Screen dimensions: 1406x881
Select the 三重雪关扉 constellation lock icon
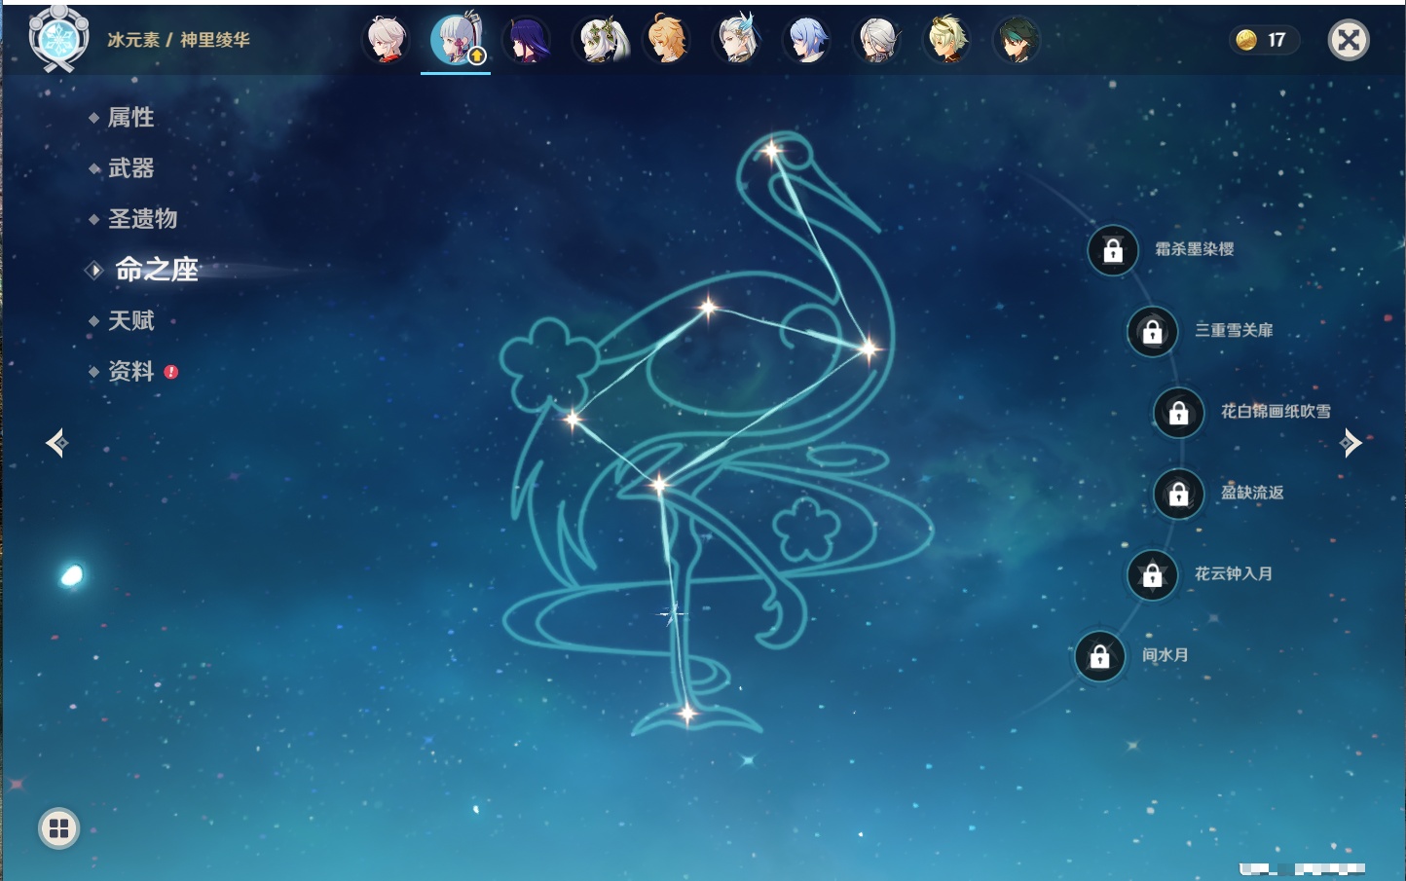1152,332
